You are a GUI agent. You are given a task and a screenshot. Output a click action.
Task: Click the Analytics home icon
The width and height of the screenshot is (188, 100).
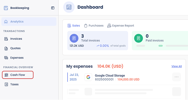pyautogui.click(x=6, y=22)
